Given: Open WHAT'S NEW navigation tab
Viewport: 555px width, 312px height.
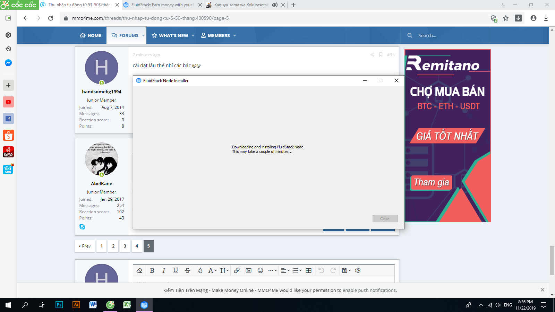Looking at the screenshot, I should [x=170, y=35].
